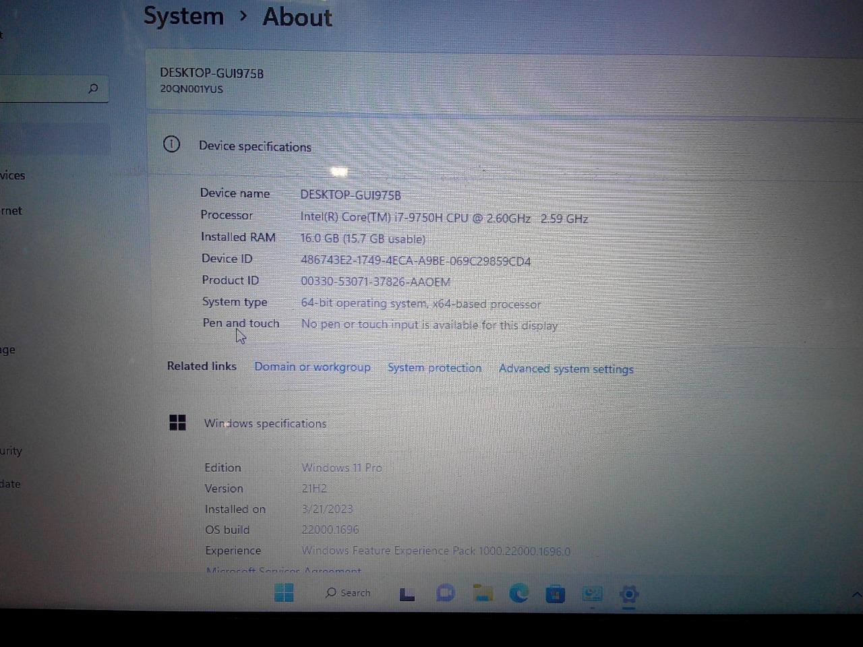This screenshot has width=863, height=647.
Task: Click the Pen and touch value text
Action: click(x=429, y=325)
